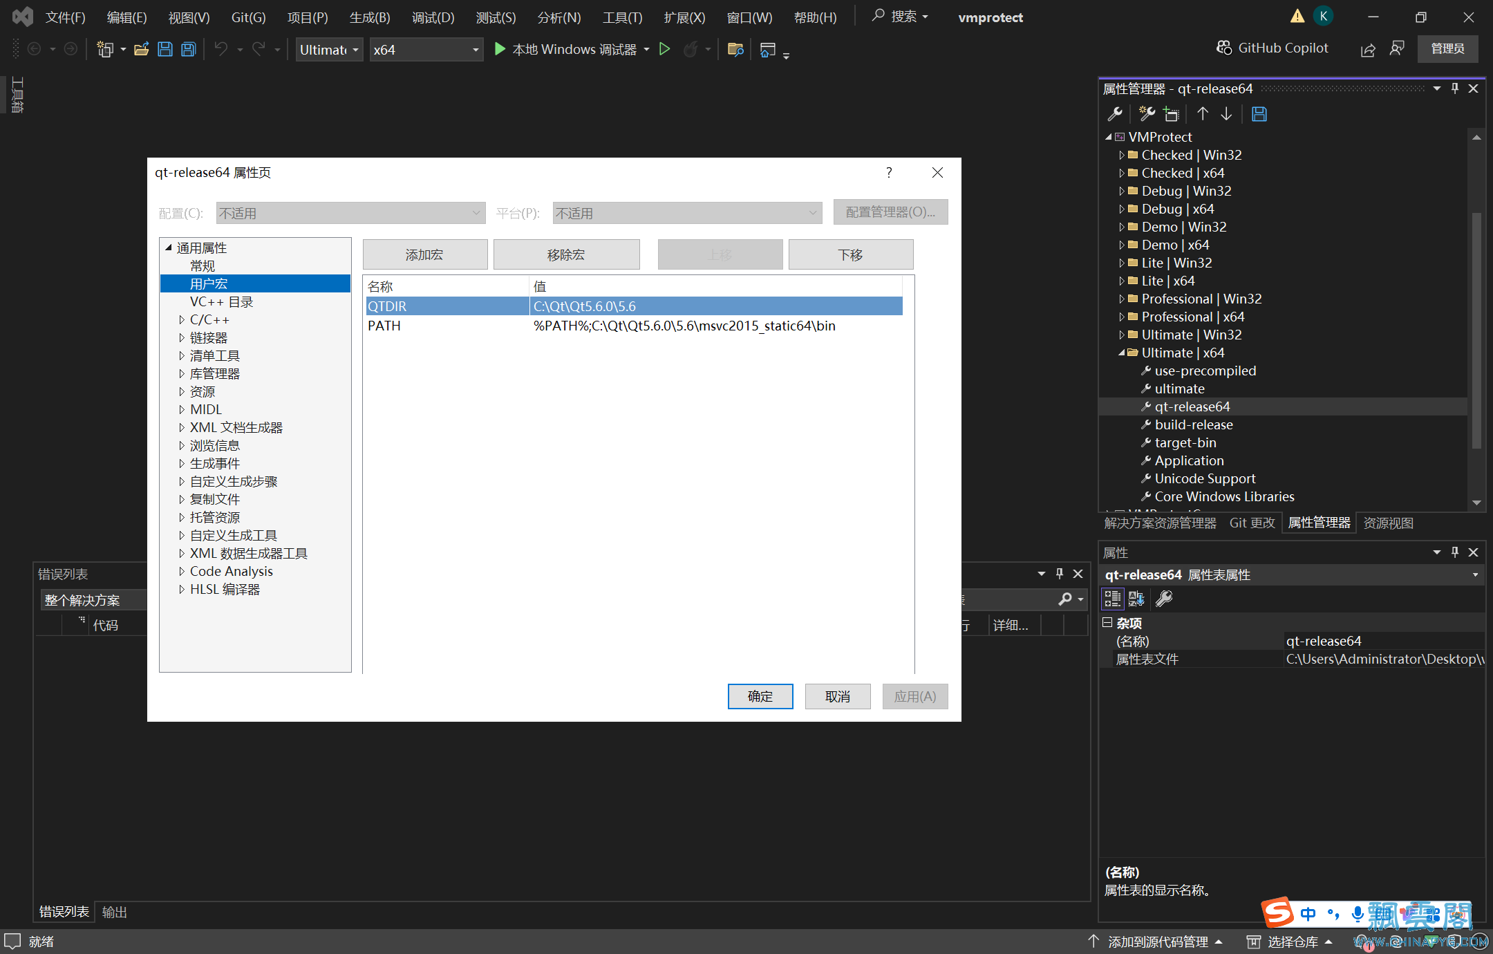
Task: Open the Sogou input method S icon
Action: pyautogui.click(x=1278, y=912)
